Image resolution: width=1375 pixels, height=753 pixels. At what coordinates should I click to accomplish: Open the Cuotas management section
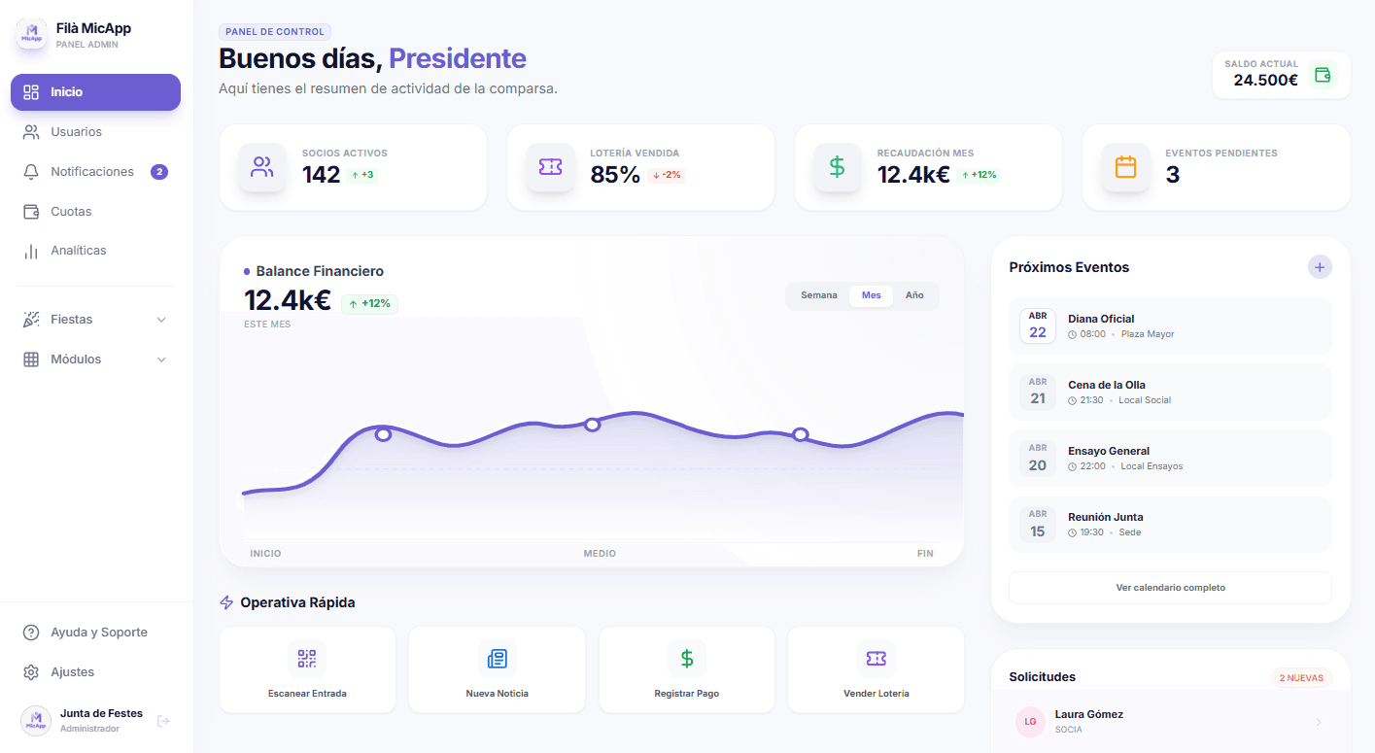[71, 211]
